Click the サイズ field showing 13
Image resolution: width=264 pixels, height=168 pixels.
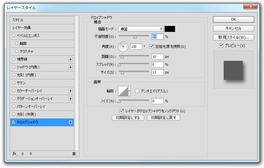coord(158,72)
